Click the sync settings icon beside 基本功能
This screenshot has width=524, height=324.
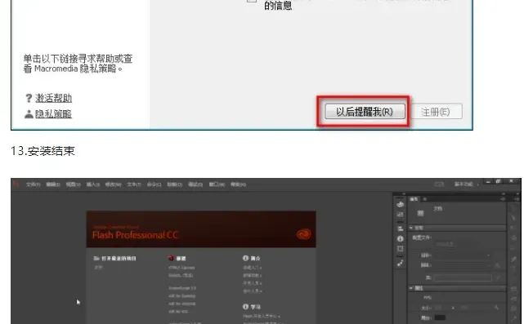pyautogui.click(x=439, y=184)
